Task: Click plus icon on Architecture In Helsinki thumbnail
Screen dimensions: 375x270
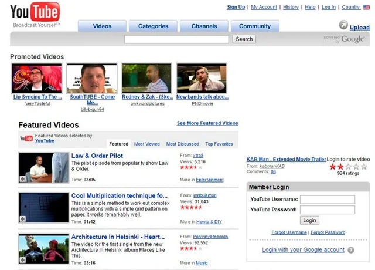Action: pyautogui.click(x=22, y=260)
